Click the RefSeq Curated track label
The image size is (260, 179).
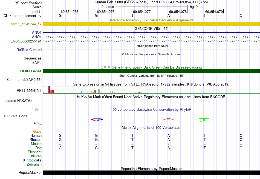[29, 50]
